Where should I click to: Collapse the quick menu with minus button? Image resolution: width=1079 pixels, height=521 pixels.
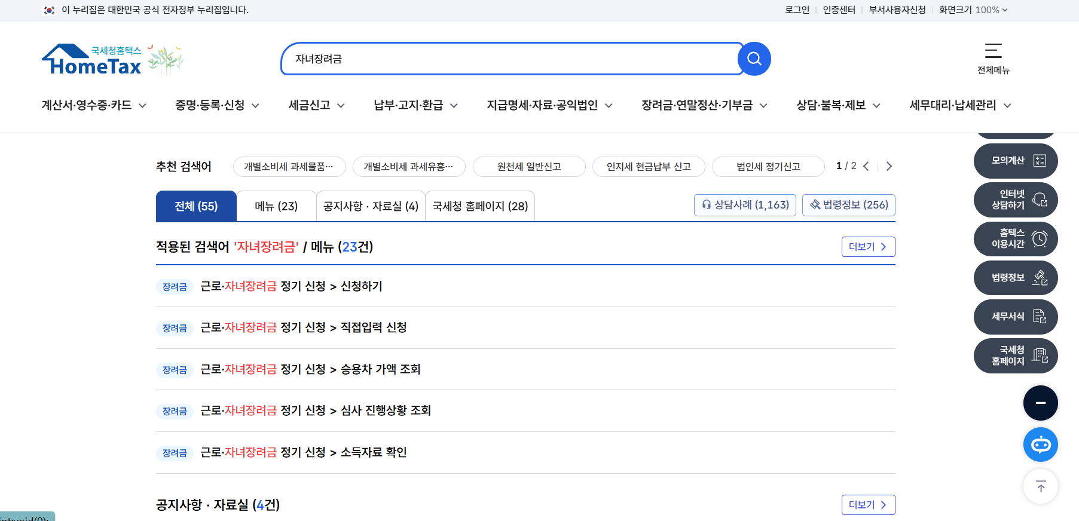pyautogui.click(x=1041, y=403)
